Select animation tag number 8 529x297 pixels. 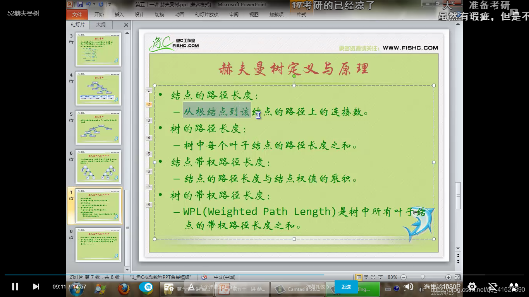tap(149, 205)
